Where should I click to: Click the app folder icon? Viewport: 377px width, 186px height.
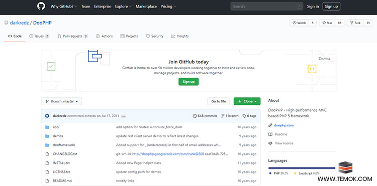click(x=47, y=127)
